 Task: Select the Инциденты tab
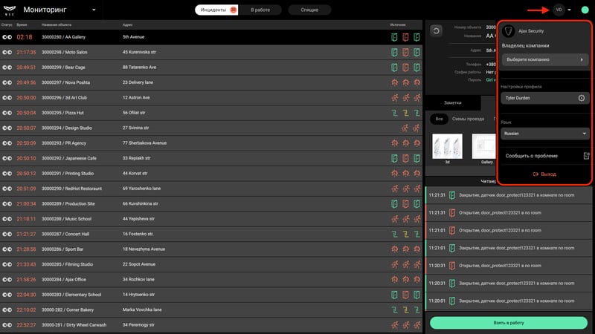click(216, 10)
